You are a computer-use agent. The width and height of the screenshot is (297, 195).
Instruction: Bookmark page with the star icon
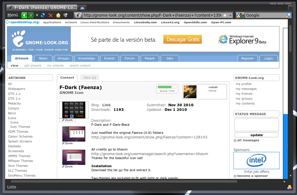[x=225, y=15]
